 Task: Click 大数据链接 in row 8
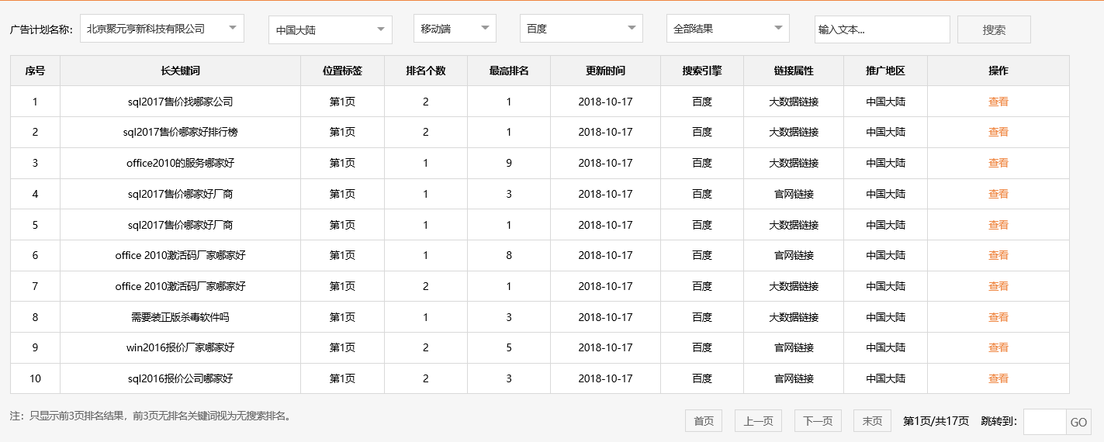click(x=794, y=317)
